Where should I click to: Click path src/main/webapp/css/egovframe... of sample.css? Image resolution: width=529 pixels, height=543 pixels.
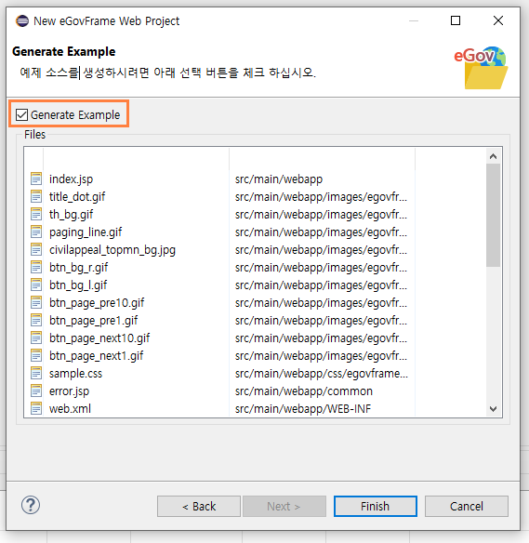point(322,374)
